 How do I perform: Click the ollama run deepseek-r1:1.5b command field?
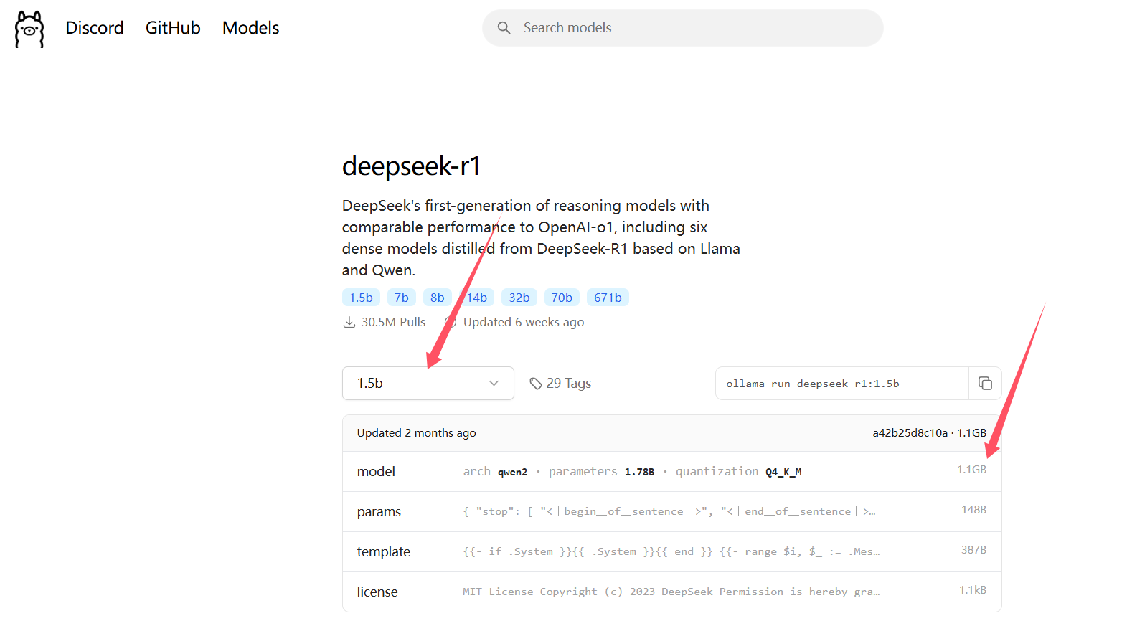(x=842, y=384)
